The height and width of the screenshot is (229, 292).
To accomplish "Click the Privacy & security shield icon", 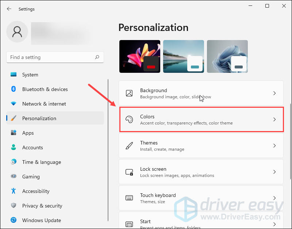I will point(12,206).
